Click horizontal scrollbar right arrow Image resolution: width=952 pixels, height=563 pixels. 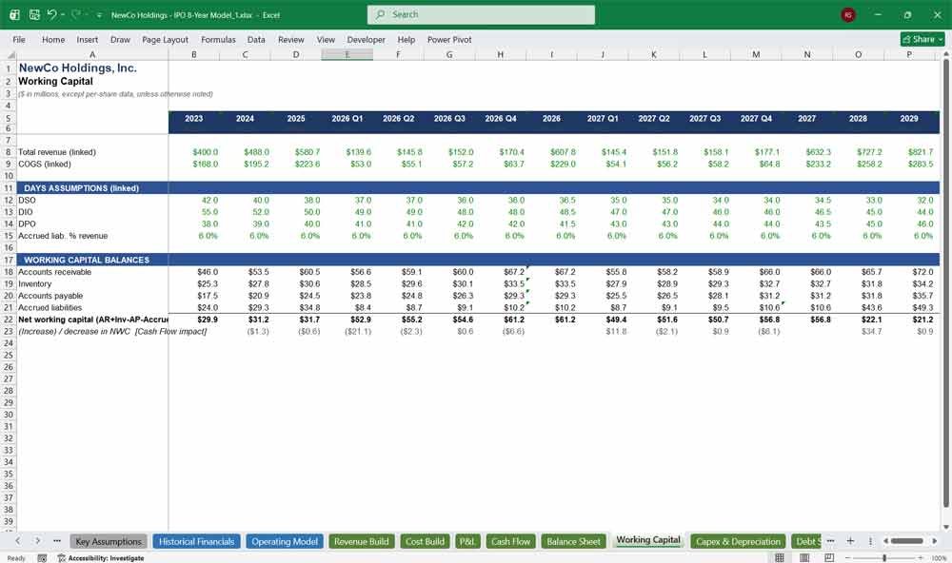point(935,540)
